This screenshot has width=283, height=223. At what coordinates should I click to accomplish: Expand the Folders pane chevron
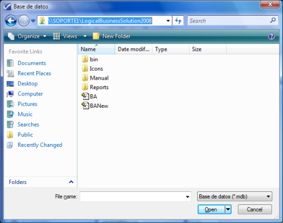coord(71,182)
